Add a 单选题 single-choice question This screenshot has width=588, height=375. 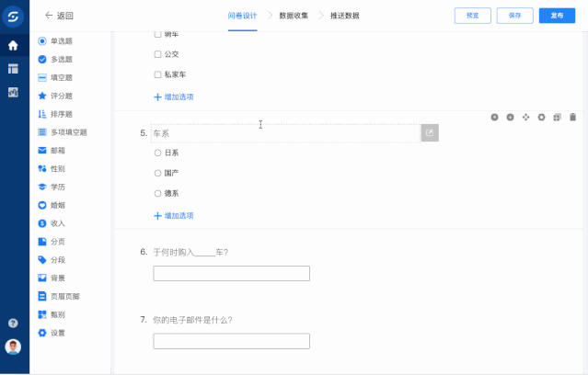click(x=55, y=40)
